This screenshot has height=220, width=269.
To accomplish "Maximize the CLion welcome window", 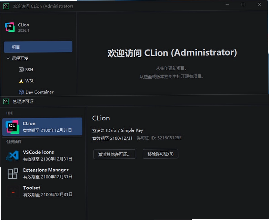I will pos(243,4).
